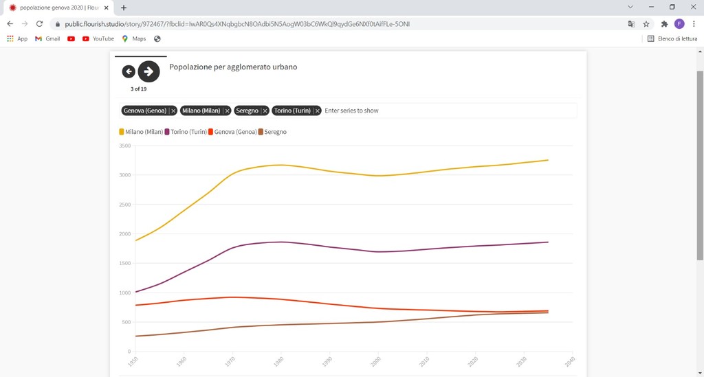Remove the Seregno series chip
The height and width of the screenshot is (377, 704).
coord(265,111)
